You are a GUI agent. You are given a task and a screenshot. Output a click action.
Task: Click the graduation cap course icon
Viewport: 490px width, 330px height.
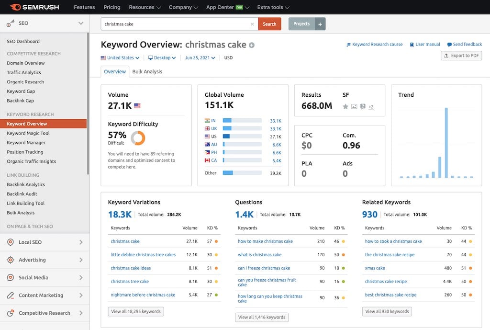[x=348, y=45]
